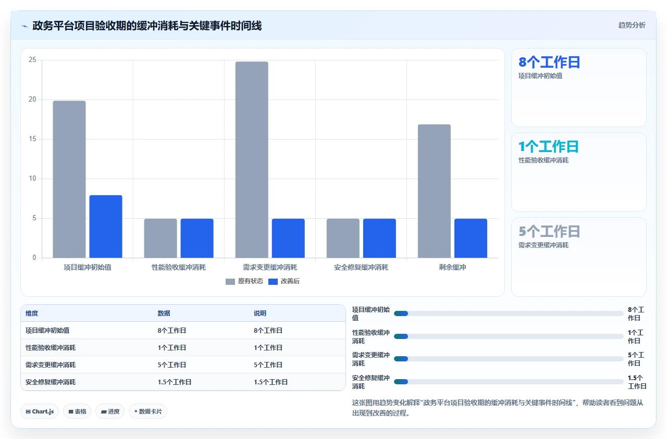Click the trend icon beside the dashboard title

pyautogui.click(x=25, y=26)
